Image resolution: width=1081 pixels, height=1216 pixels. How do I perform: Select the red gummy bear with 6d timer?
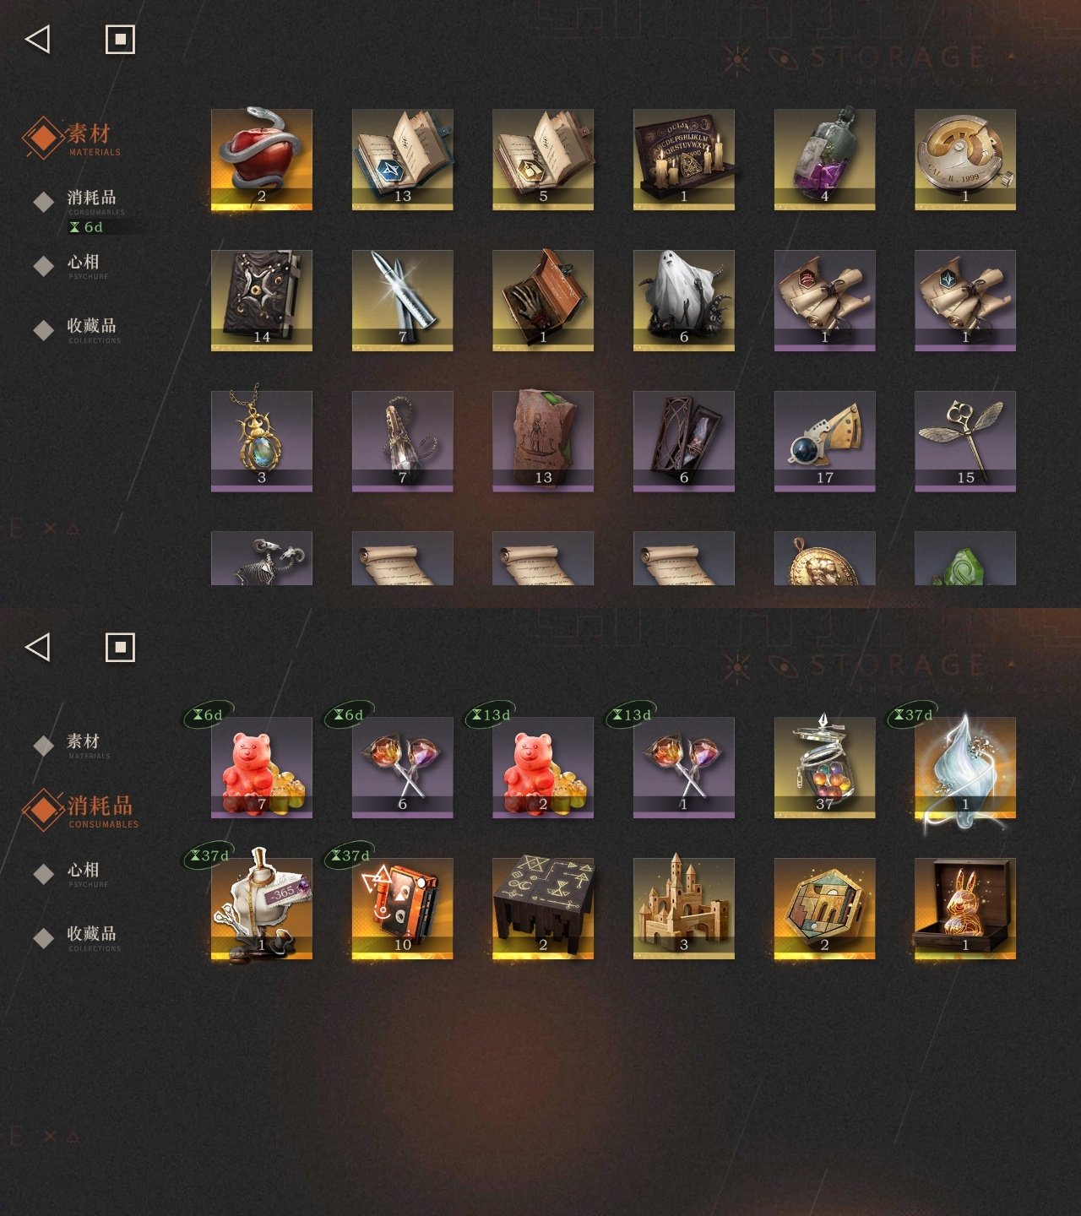[262, 768]
